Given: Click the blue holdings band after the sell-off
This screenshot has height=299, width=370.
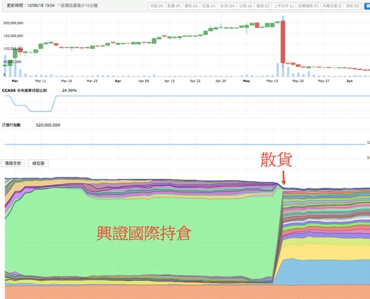Looking at the screenshot, I should tap(325, 272).
